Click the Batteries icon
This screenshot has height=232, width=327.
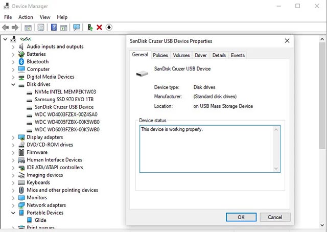click(x=21, y=54)
